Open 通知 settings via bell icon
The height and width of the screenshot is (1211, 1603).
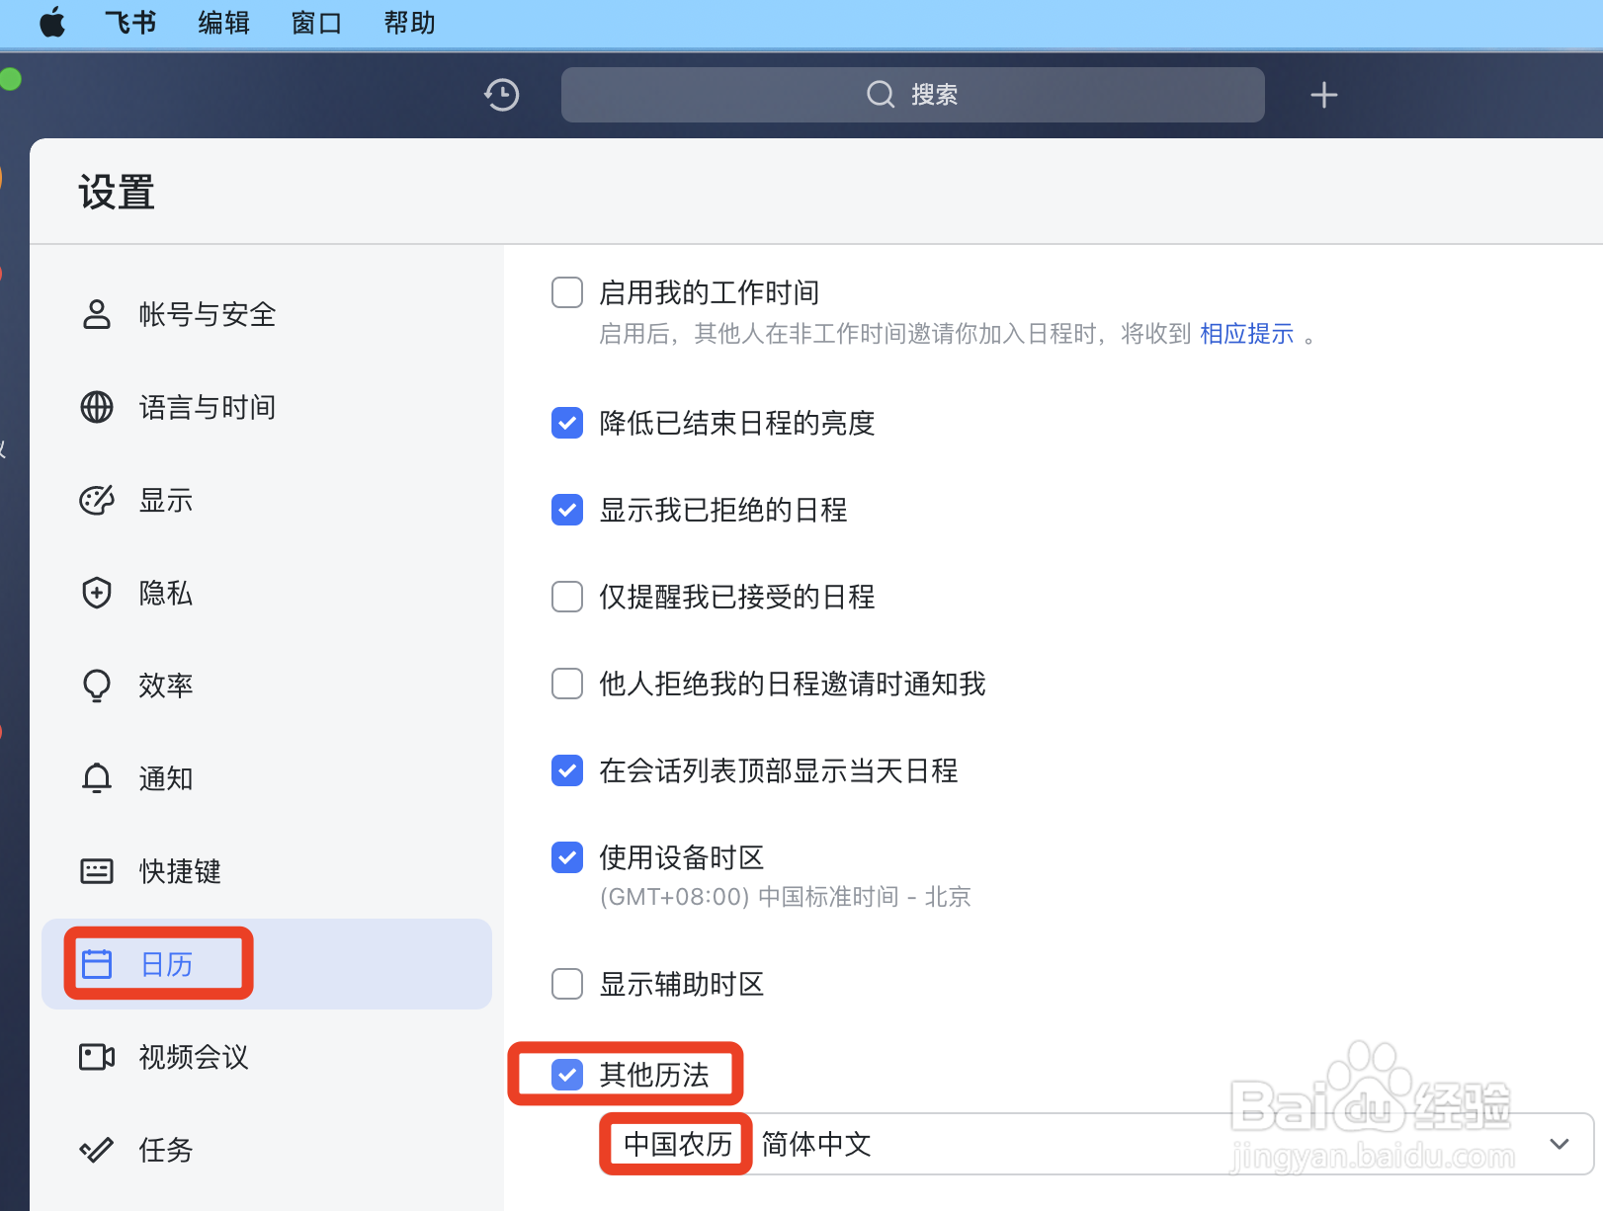pyautogui.click(x=96, y=777)
